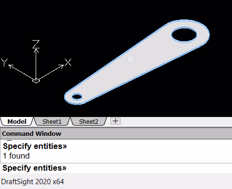This screenshot has height=189, width=232.
Task: Select the small hole in the part
Action: pos(77,97)
